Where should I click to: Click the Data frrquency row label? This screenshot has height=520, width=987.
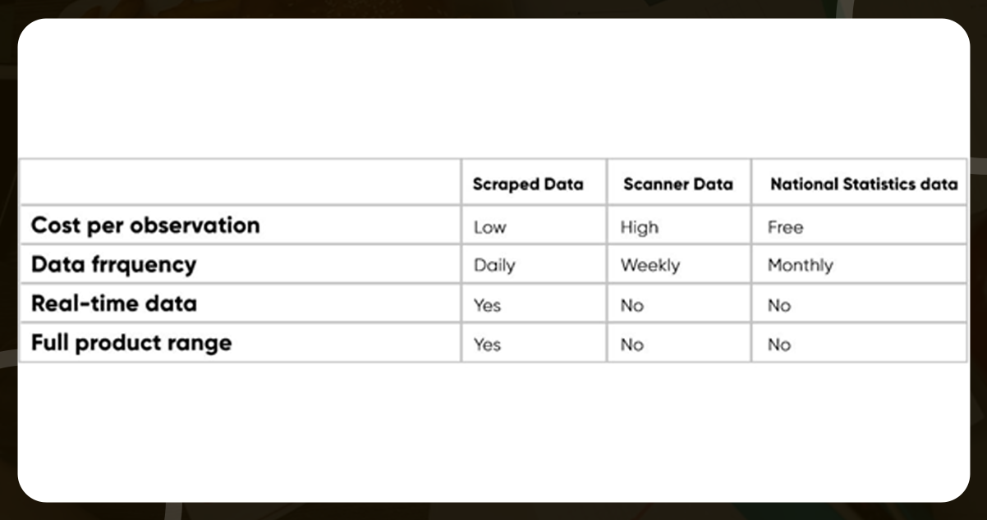114,265
